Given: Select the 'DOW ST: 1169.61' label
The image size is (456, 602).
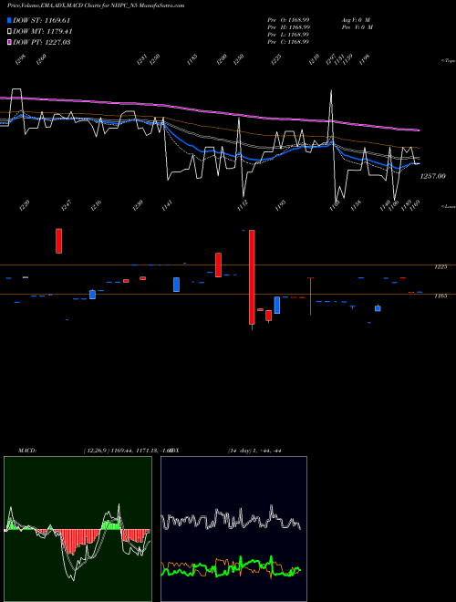Looking at the screenshot, I should coord(41,20).
